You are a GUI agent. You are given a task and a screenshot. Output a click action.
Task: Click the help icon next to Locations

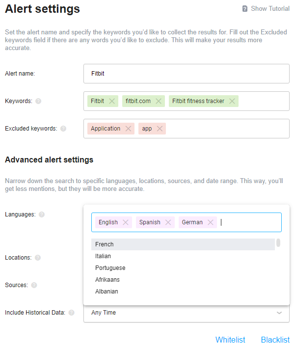(38, 258)
